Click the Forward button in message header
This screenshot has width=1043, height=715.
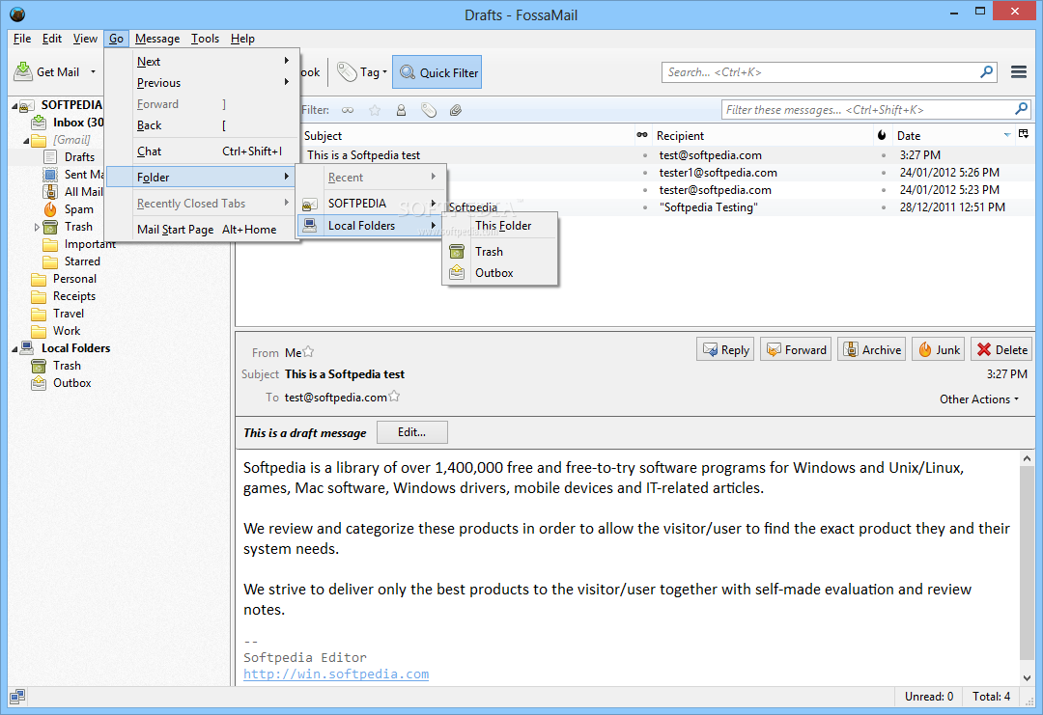click(796, 349)
